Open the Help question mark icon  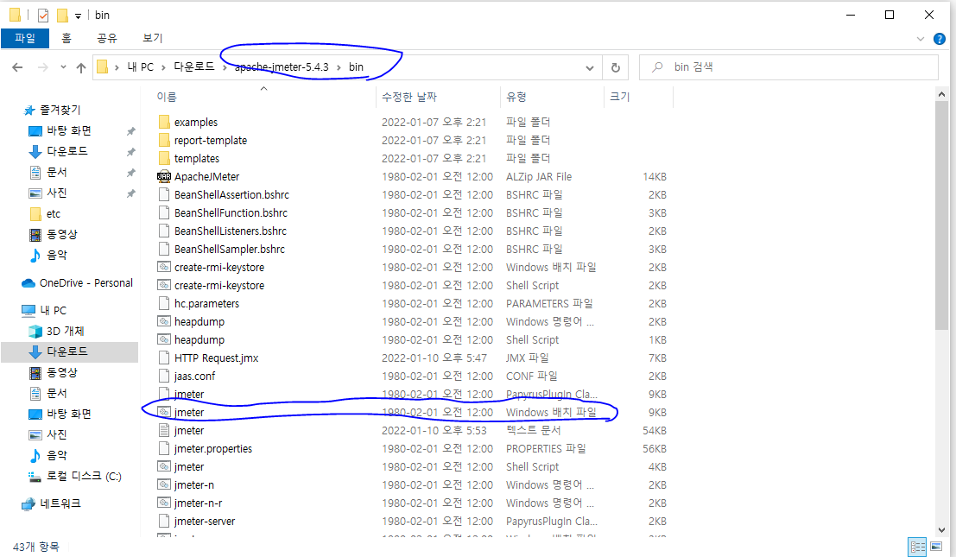click(940, 39)
